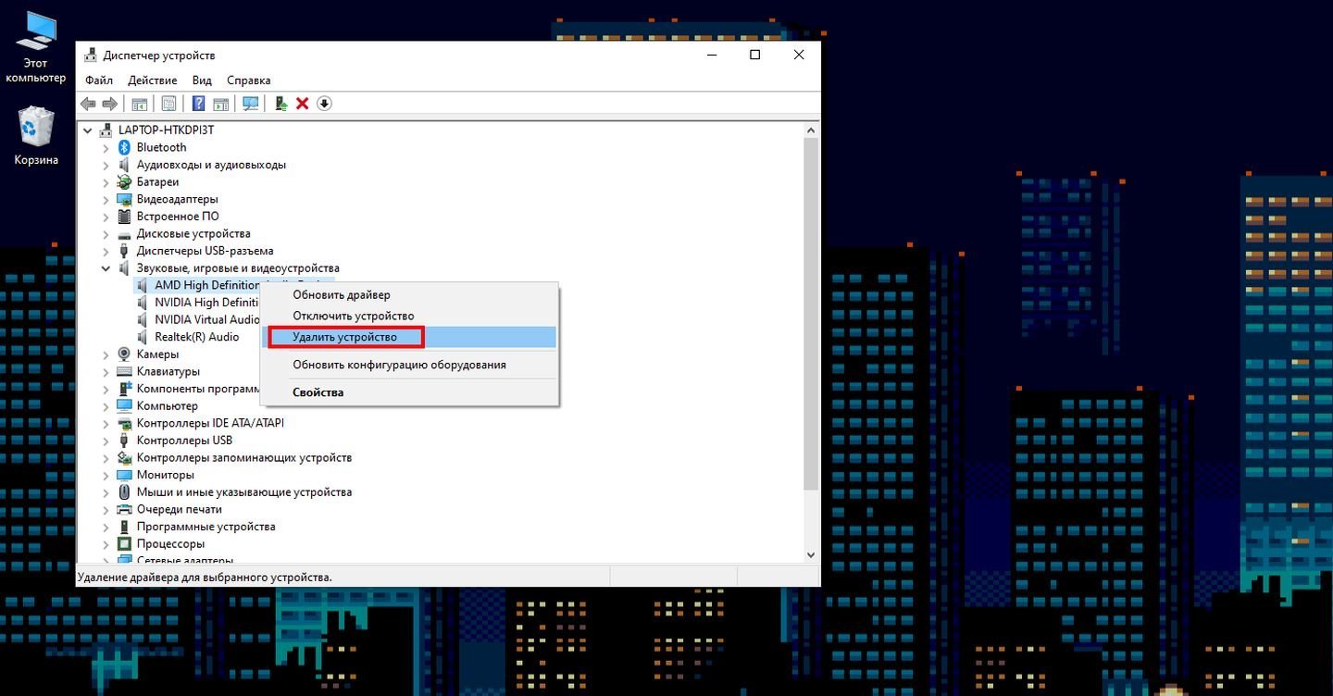
Task: Toggle the action pane toolbar icon
Action: 220,104
